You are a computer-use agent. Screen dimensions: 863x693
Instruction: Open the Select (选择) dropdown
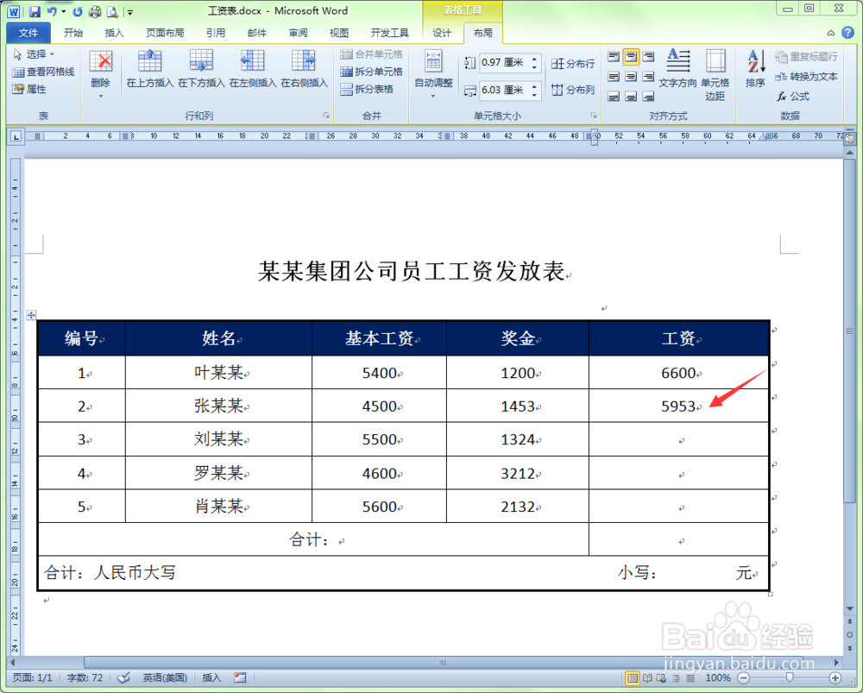point(34,54)
